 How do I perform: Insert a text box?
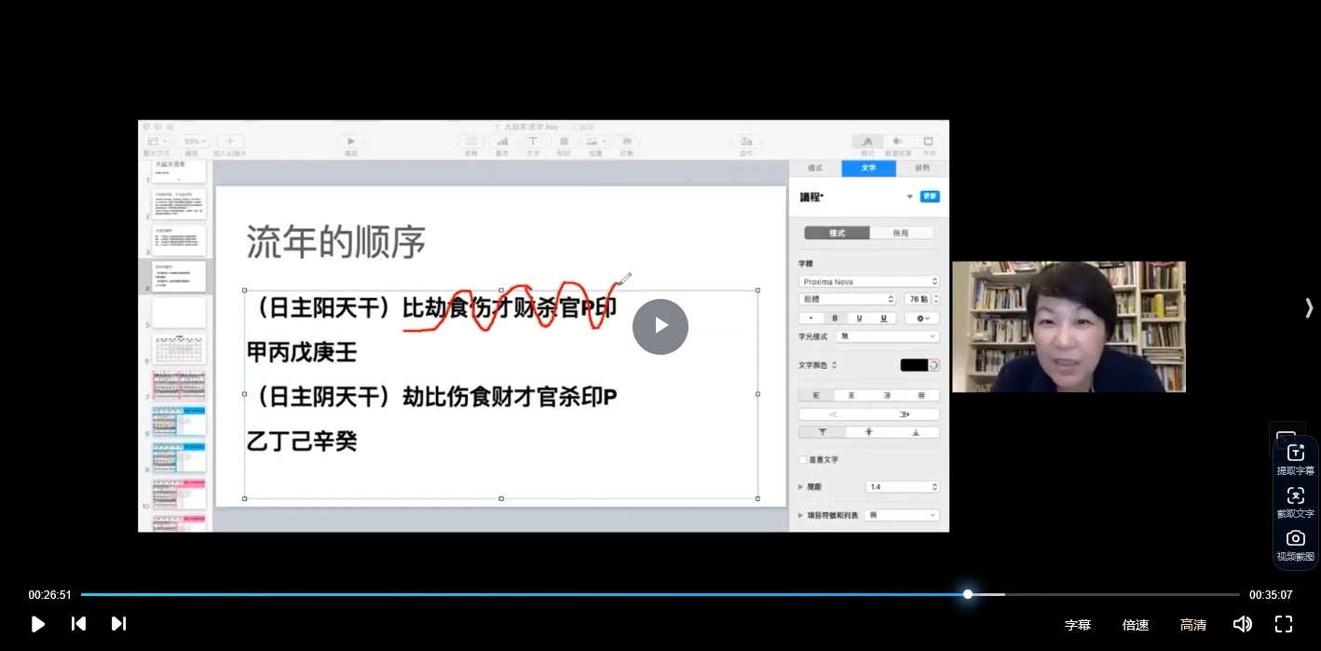[x=532, y=141]
